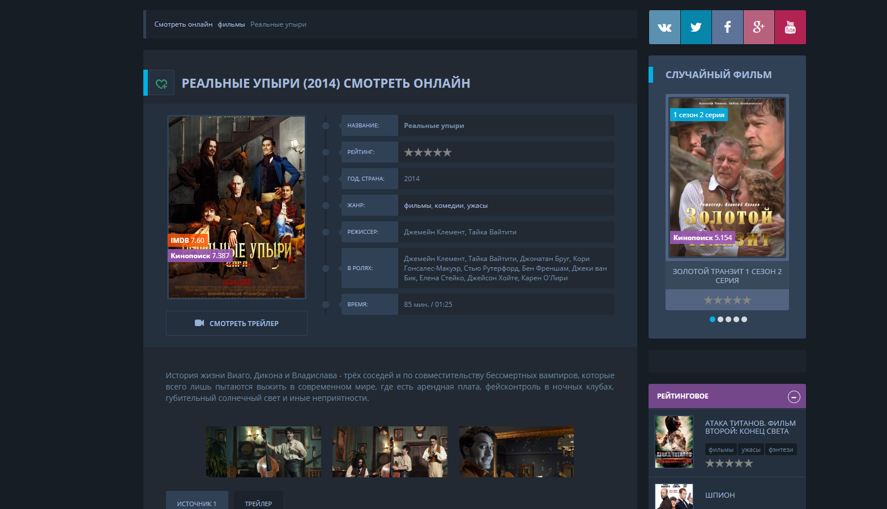Select second carousel dot in random film
The width and height of the screenshot is (887, 509).
pos(720,319)
